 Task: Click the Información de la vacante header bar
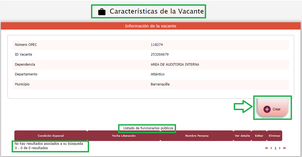pyautogui.click(x=151, y=26)
